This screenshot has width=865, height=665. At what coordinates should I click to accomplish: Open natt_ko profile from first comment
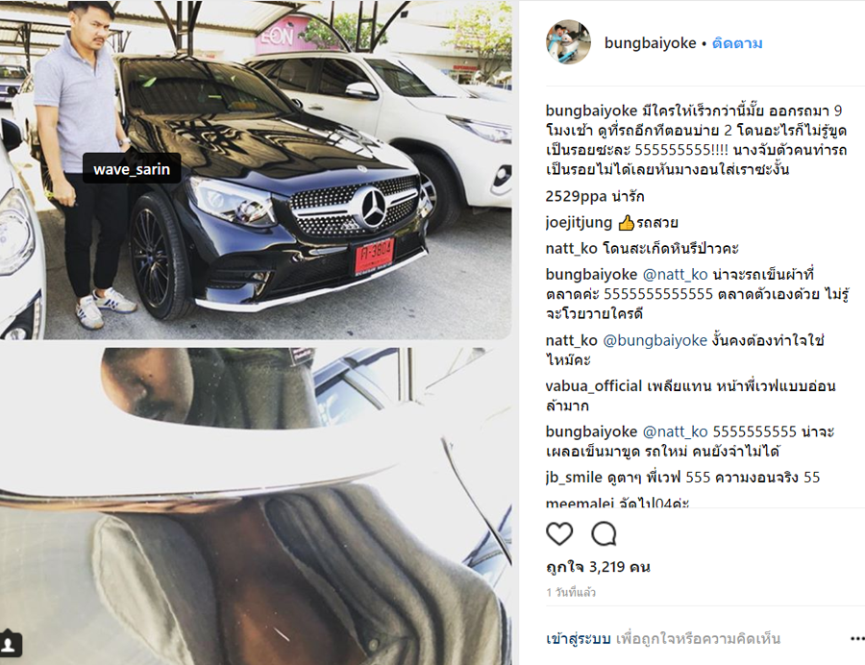[572, 249]
